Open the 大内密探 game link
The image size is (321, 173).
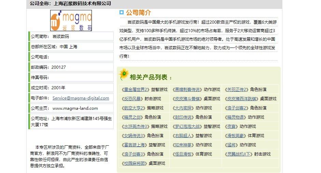click(x=183, y=108)
